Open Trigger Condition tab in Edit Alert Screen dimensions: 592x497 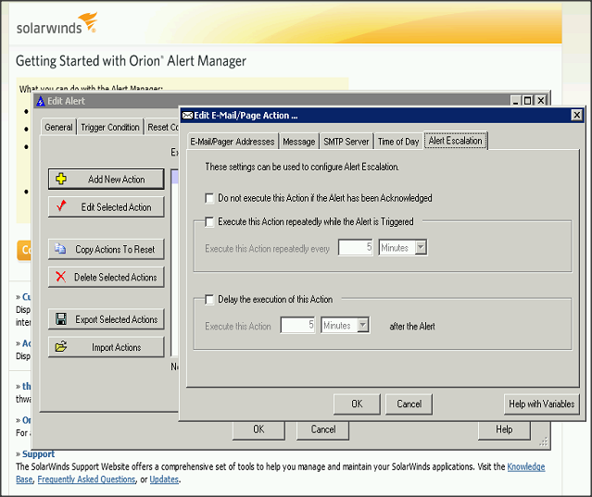[x=110, y=127]
